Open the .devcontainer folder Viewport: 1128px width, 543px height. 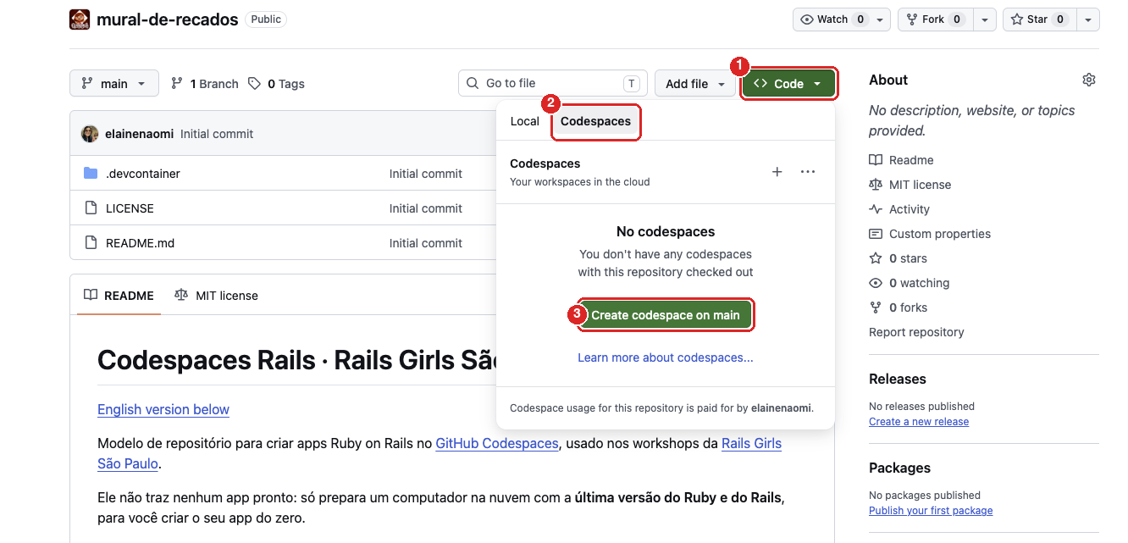(x=143, y=174)
